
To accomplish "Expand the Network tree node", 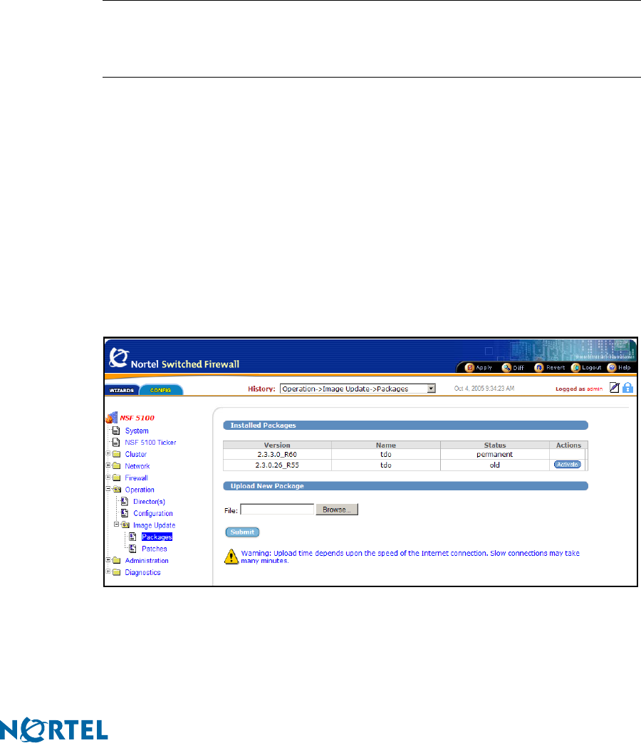I will [x=108, y=465].
